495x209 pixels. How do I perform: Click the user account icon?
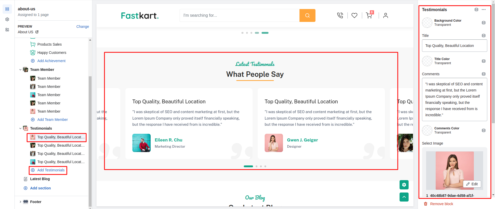tap(385, 15)
